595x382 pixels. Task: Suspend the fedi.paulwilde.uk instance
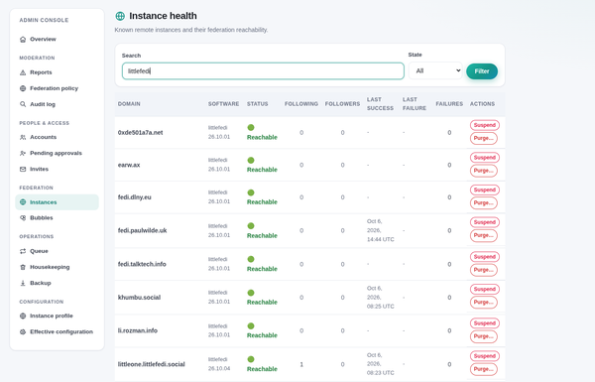(485, 222)
